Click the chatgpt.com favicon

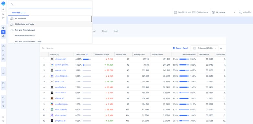tap(52, 59)
